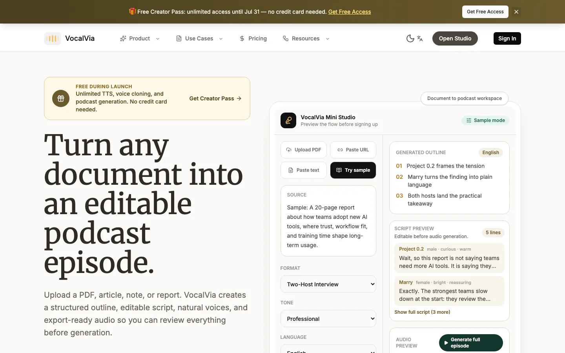This screenshot has width=565, height=353.
Task: Click the Sign In button
Action: pyautogui.click(x=507, y=38)
